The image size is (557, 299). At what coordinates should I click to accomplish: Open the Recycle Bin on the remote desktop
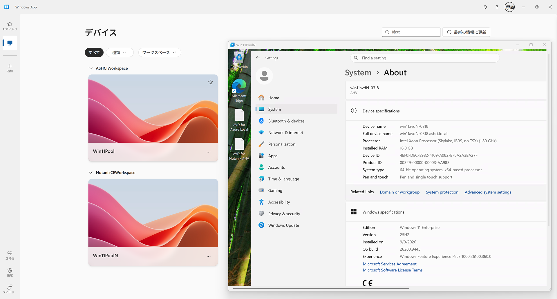point(239,60)
